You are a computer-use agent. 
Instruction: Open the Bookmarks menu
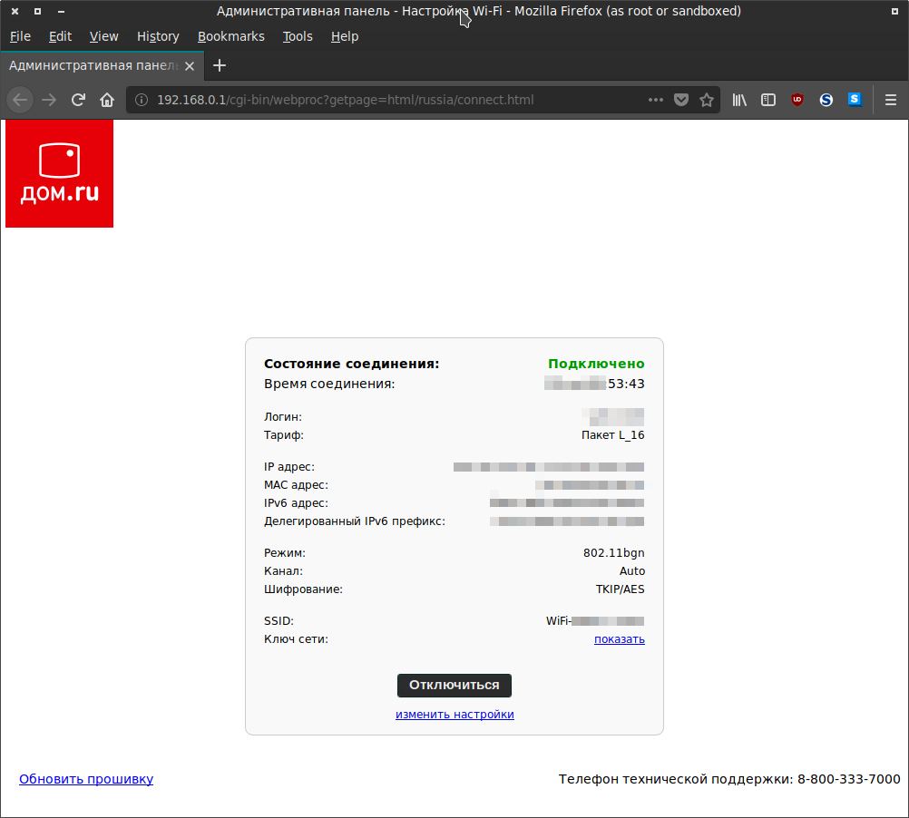(231, 36)
